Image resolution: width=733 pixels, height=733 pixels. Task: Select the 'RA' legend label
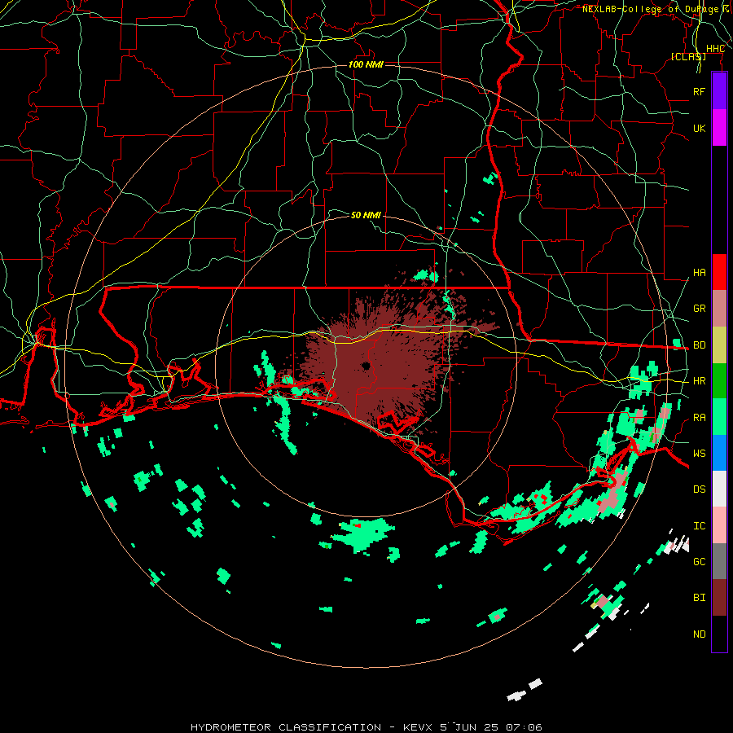[x=699, y=418]
